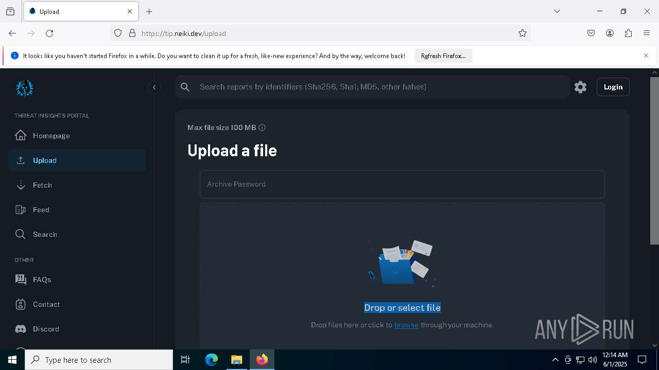This screenshot has height=370, width=659.
Task: Open Search in the sidebar
Action: click(77, 234)
